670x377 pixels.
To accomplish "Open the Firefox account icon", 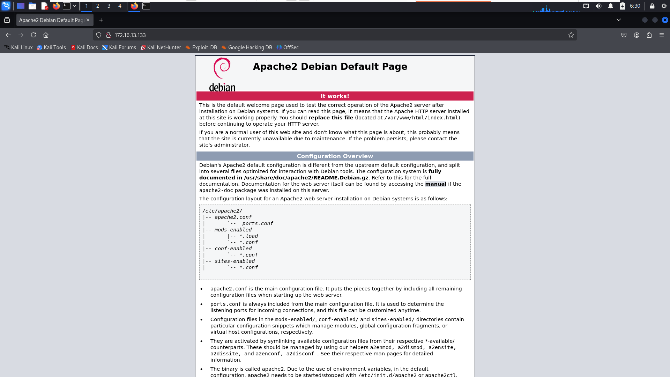I will pos(636,35).
